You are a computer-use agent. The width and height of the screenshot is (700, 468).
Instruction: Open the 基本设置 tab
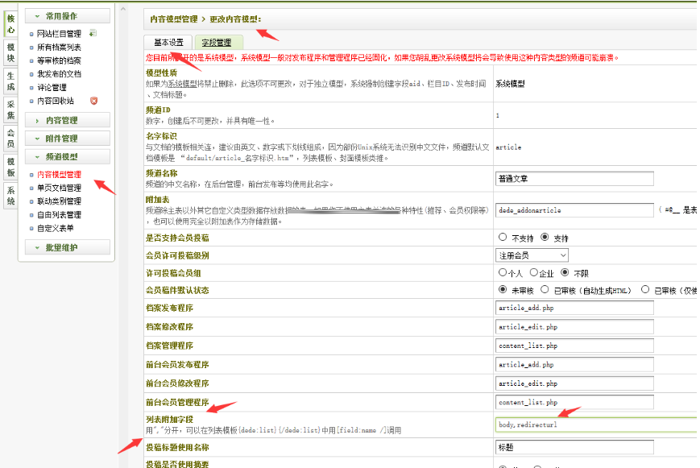(x=168, y=43)
